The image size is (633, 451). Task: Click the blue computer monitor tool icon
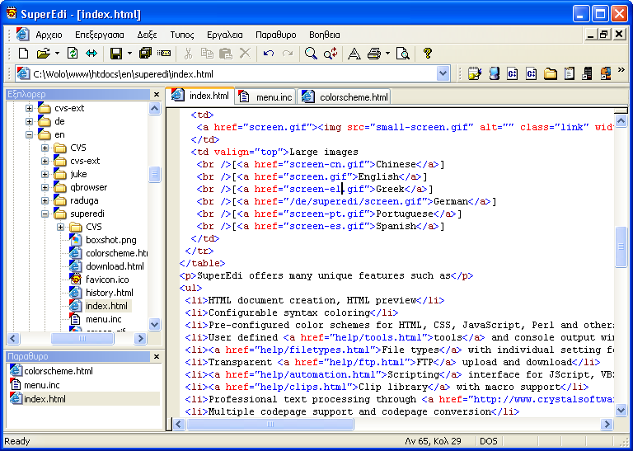point(494,74)
